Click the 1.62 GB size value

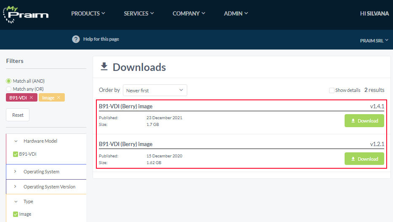(x=154, y=162)
